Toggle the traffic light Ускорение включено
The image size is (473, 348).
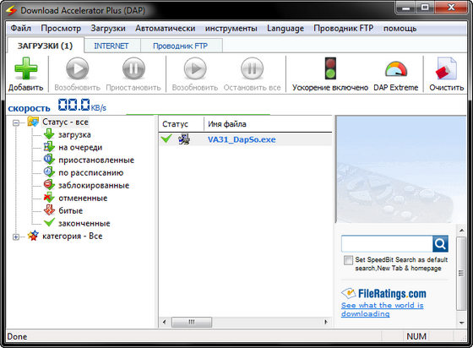pyautogui.click(x=330, y=68)
